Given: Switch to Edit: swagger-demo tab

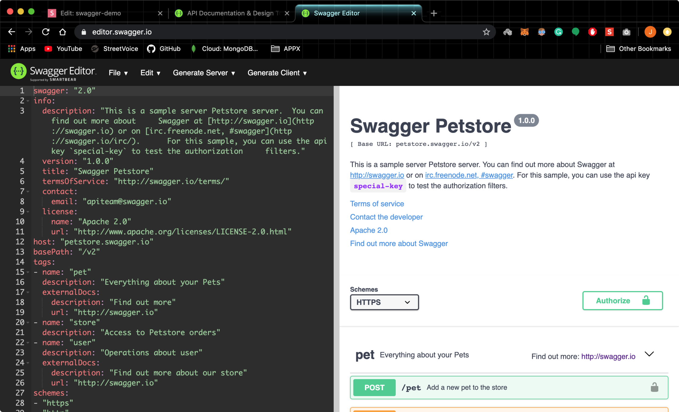Looking at the screenshot, I should pos(91,13).
